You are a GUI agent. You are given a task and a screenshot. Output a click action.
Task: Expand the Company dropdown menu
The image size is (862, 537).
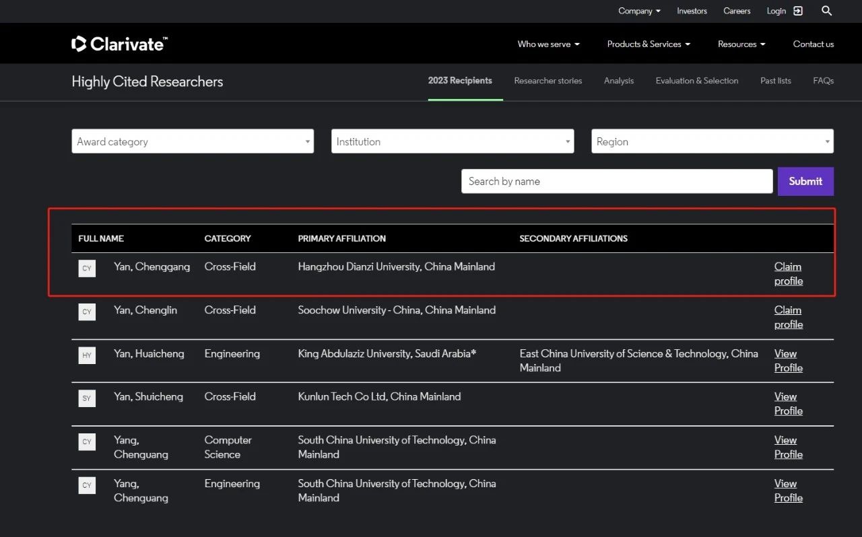[x=639, y=11]
